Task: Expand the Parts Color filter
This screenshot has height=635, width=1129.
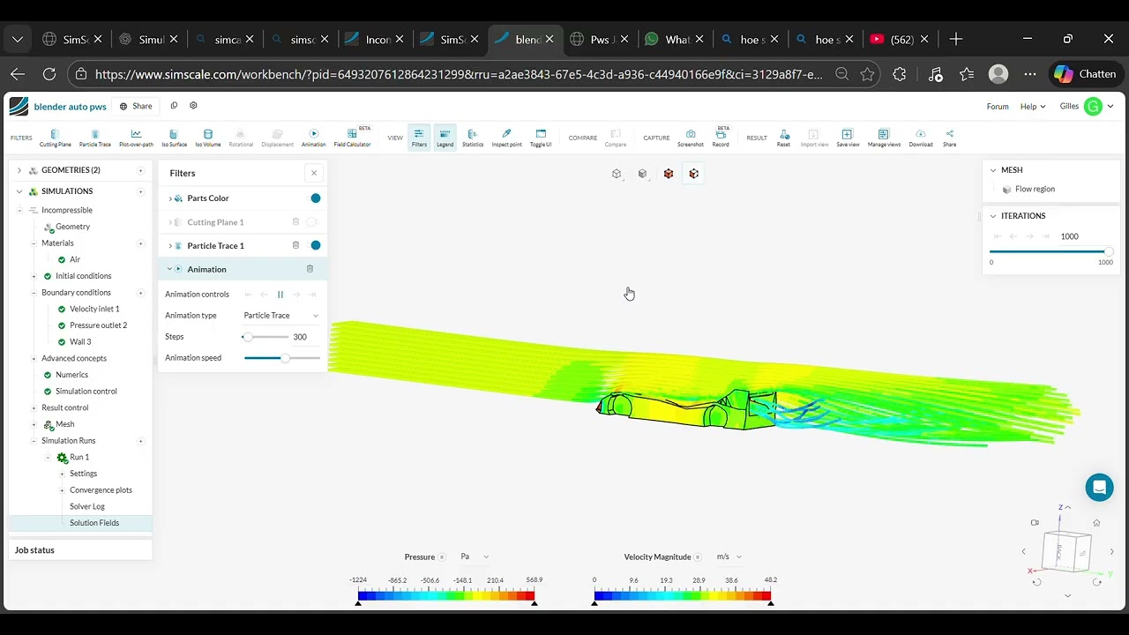Action: point(170,198)
